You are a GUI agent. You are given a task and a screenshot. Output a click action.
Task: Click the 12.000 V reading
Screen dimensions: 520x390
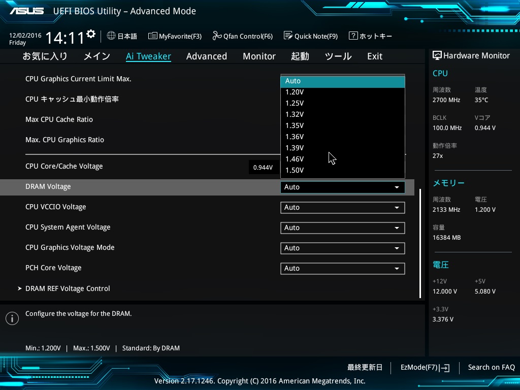click(445, 291)
